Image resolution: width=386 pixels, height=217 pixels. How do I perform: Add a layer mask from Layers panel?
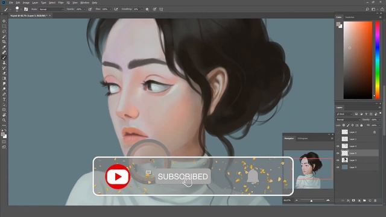pyautogui.click(x=353, y=201)
